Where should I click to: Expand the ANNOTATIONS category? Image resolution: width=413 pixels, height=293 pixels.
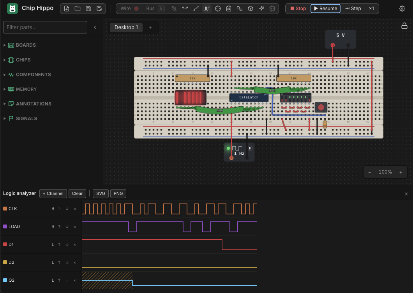(x=30, y=104)
